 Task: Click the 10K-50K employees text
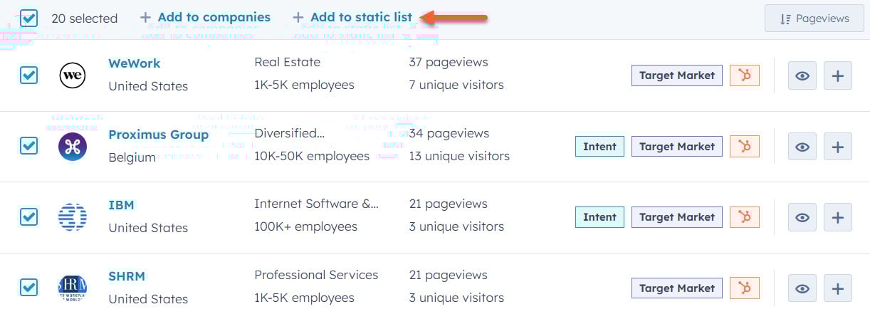pyautogui.click(x=312, y=156)
